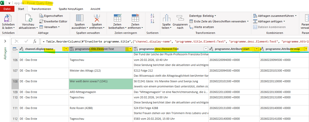Sort descending with the Z-A icon

click(x=152, y=21)
